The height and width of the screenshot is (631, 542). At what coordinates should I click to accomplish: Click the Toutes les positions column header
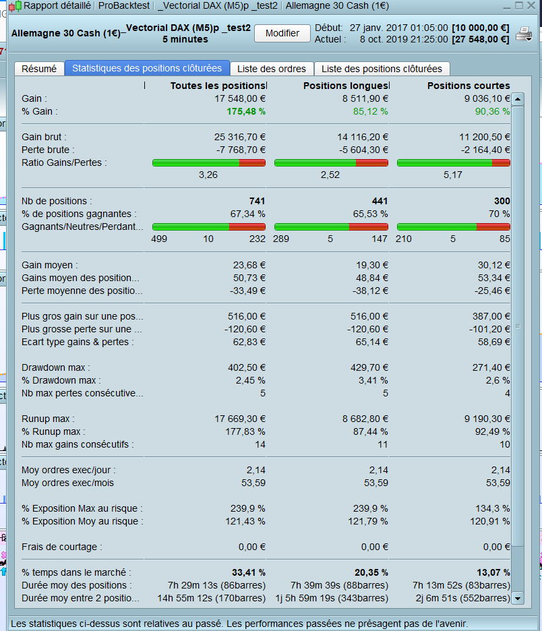[x=218, y=86]
